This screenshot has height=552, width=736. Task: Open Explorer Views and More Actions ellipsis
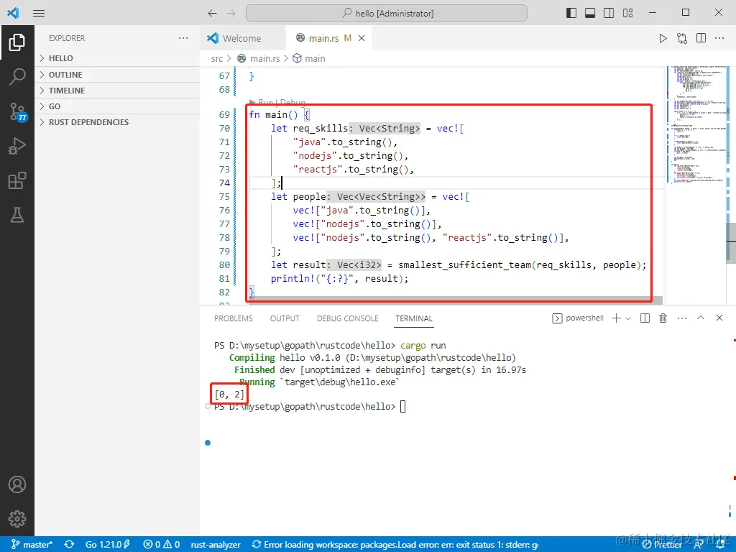click(x=183, y=38)
